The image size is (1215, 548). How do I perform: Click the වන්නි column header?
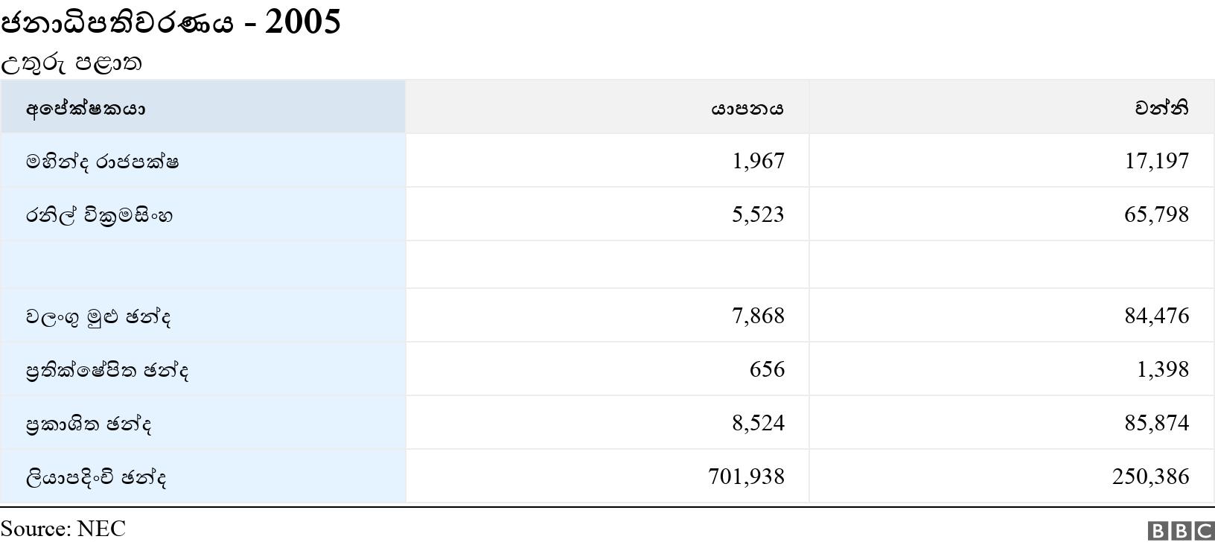(1161, 109)
